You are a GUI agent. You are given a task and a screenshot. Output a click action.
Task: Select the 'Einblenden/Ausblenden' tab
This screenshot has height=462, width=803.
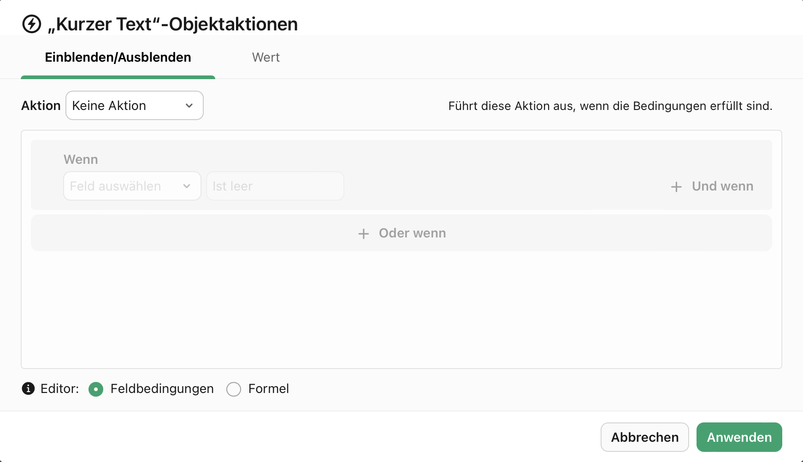point(118,57)
